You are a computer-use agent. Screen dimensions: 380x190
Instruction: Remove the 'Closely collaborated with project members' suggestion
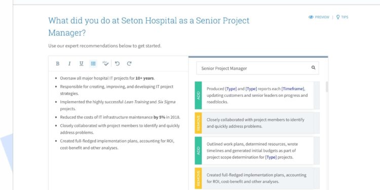click(198, 123)
